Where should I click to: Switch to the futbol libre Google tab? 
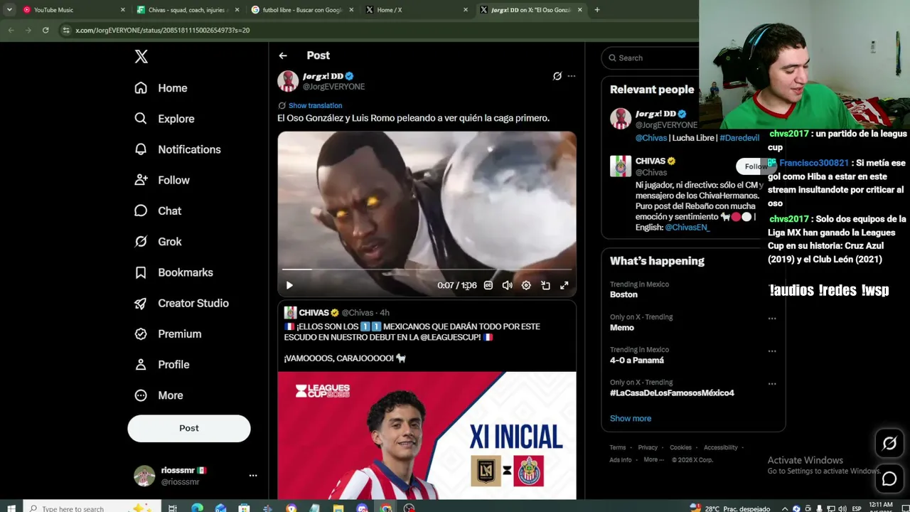pos(301,10)
